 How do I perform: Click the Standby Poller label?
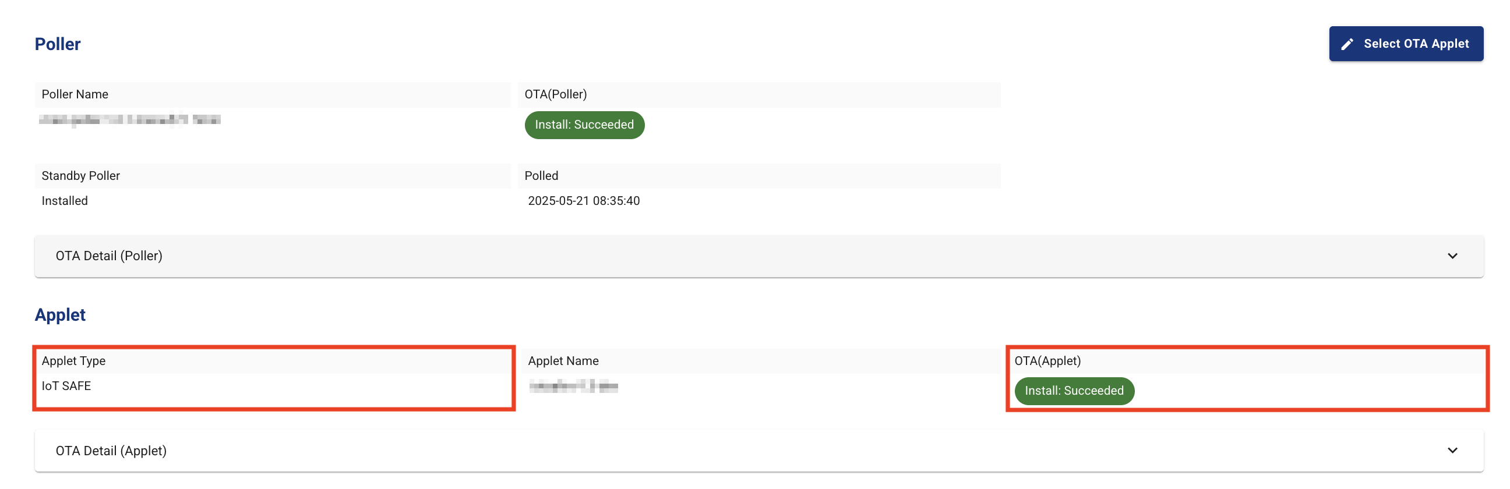click(81, 176)
